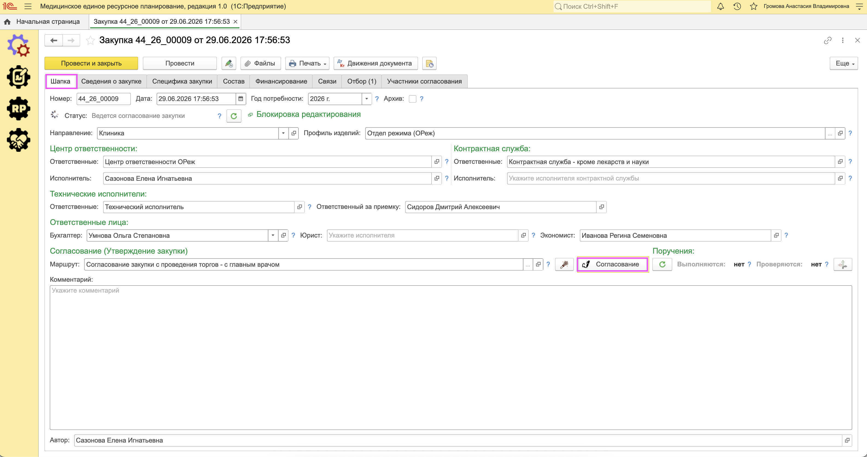This screenshot has width=867, height=457.
Task: Open Профиль изделий selection ellipsis
Action: click(x=830, y=133)
